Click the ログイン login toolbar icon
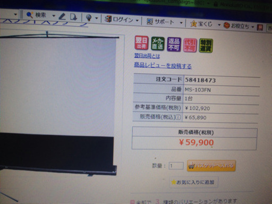 point(108,19)
